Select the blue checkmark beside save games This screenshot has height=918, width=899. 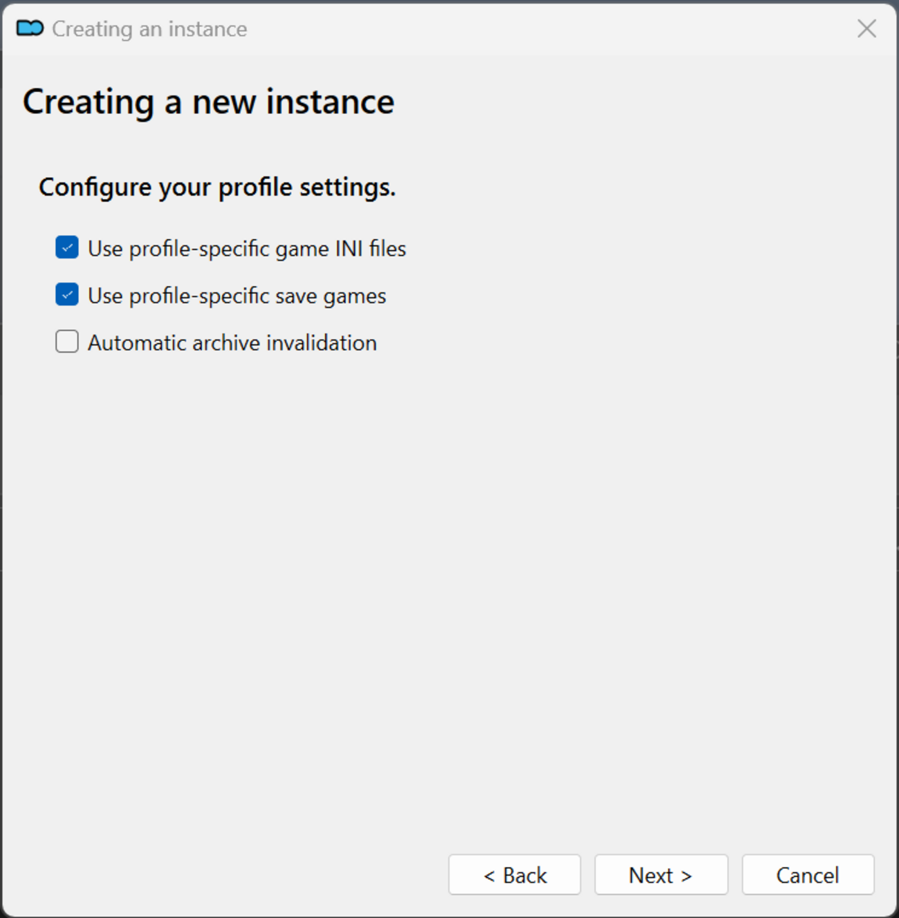pyautogui.click(x=67, y=294)
